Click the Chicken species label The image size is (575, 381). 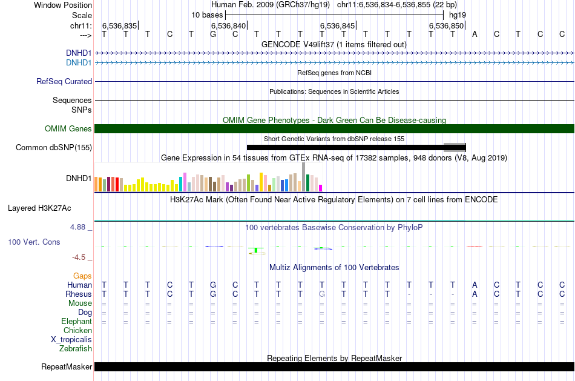77,331
